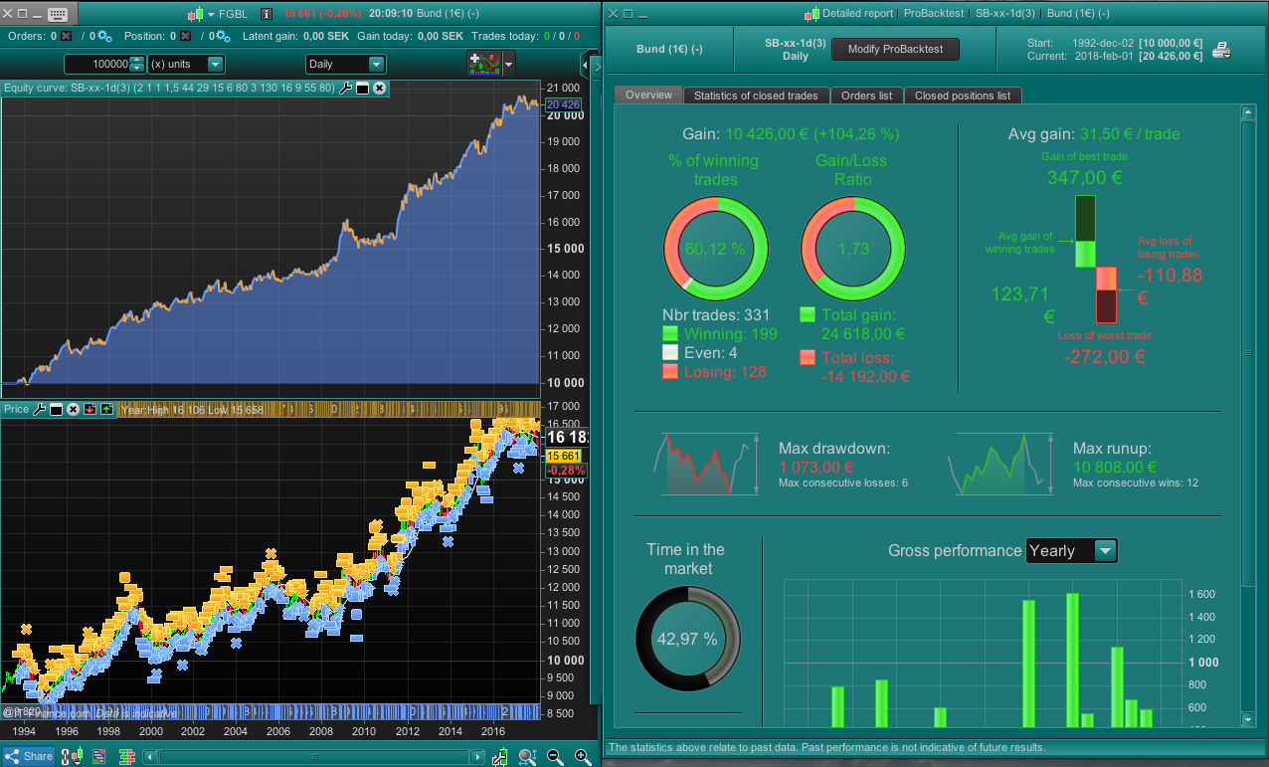Open the order list icon in bottom toolbar
Screen dimensions: 1269x767
(98, 756)
